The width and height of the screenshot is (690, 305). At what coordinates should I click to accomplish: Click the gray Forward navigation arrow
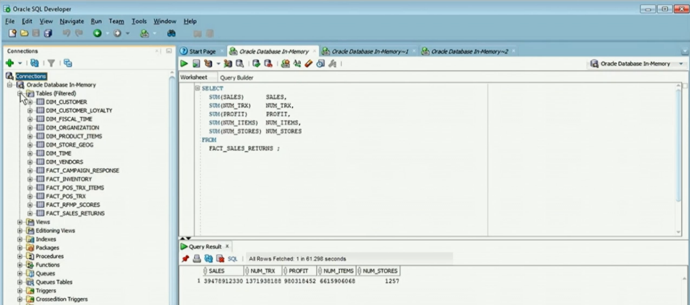coord(117,34)
